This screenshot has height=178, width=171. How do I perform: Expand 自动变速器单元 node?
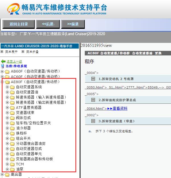[7, 154]
